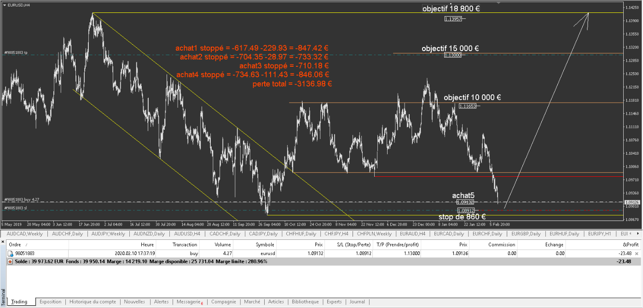Click the order time 2020.02.10 17:37:19

click(134, 254)
